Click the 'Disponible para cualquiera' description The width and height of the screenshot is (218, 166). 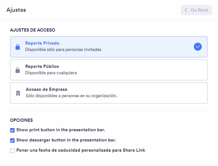coord(51,73)
